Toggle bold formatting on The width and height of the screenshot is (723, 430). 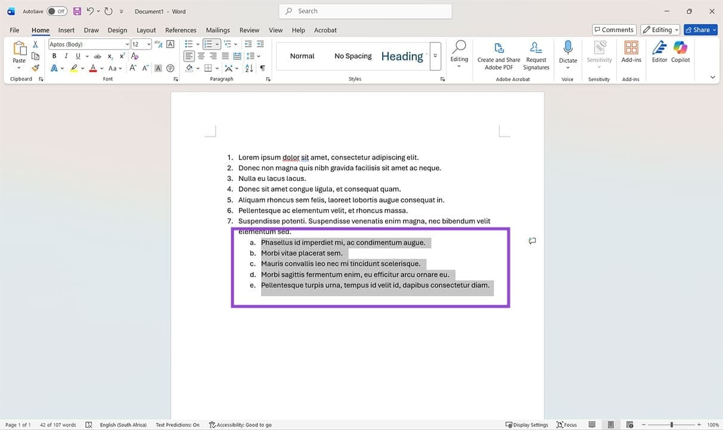[x=54, y=56]
